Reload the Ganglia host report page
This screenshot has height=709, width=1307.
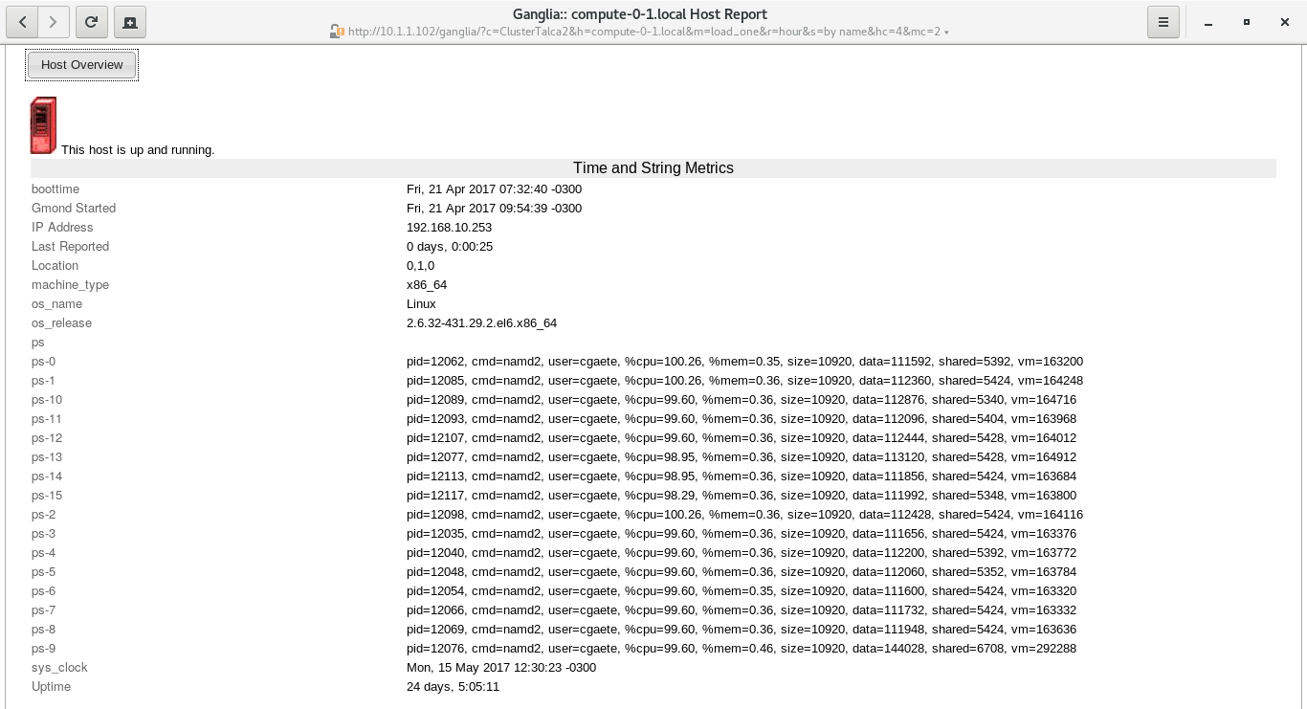point(91,21)
